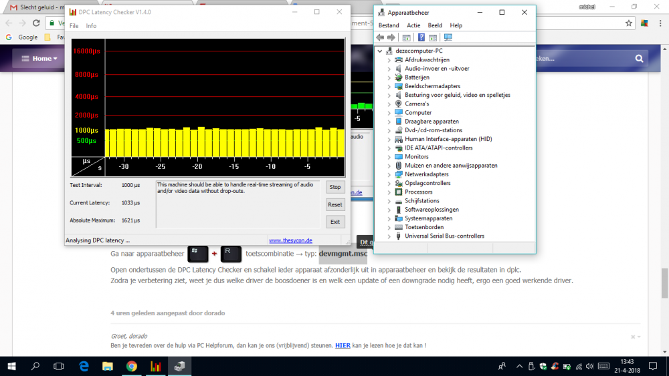Collapse the dezecomputer-PC root node

point(380,51)
